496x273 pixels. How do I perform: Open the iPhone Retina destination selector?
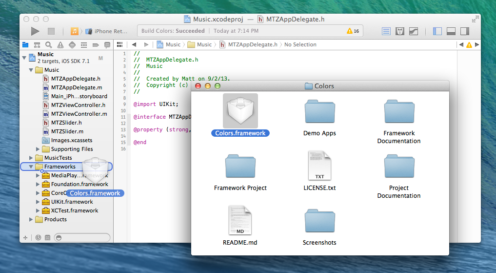[x=107, y=31]
